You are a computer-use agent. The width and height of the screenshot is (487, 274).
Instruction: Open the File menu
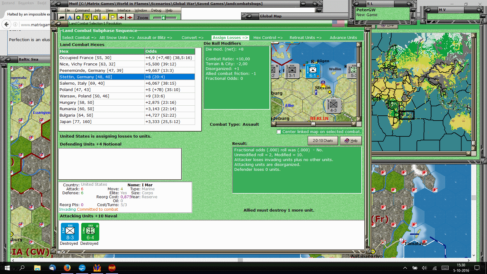coord(67,10)
